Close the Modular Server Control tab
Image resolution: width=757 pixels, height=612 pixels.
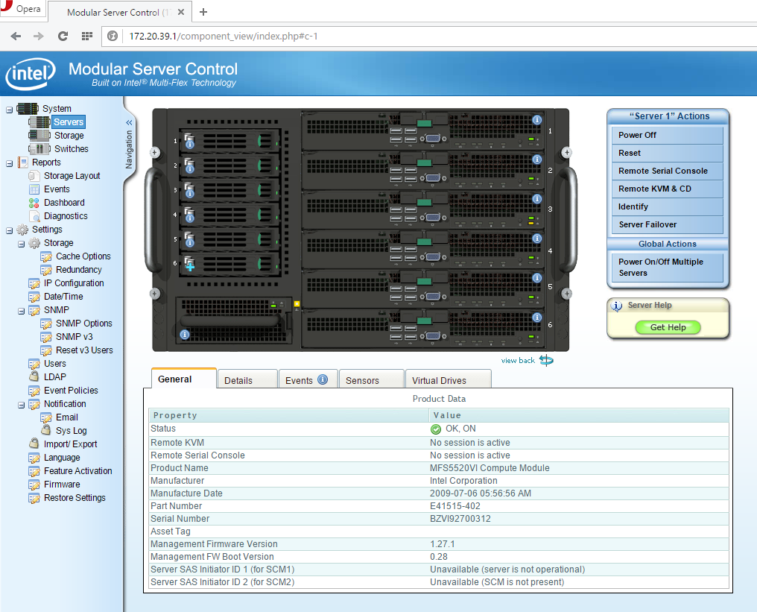click(181, 12)
